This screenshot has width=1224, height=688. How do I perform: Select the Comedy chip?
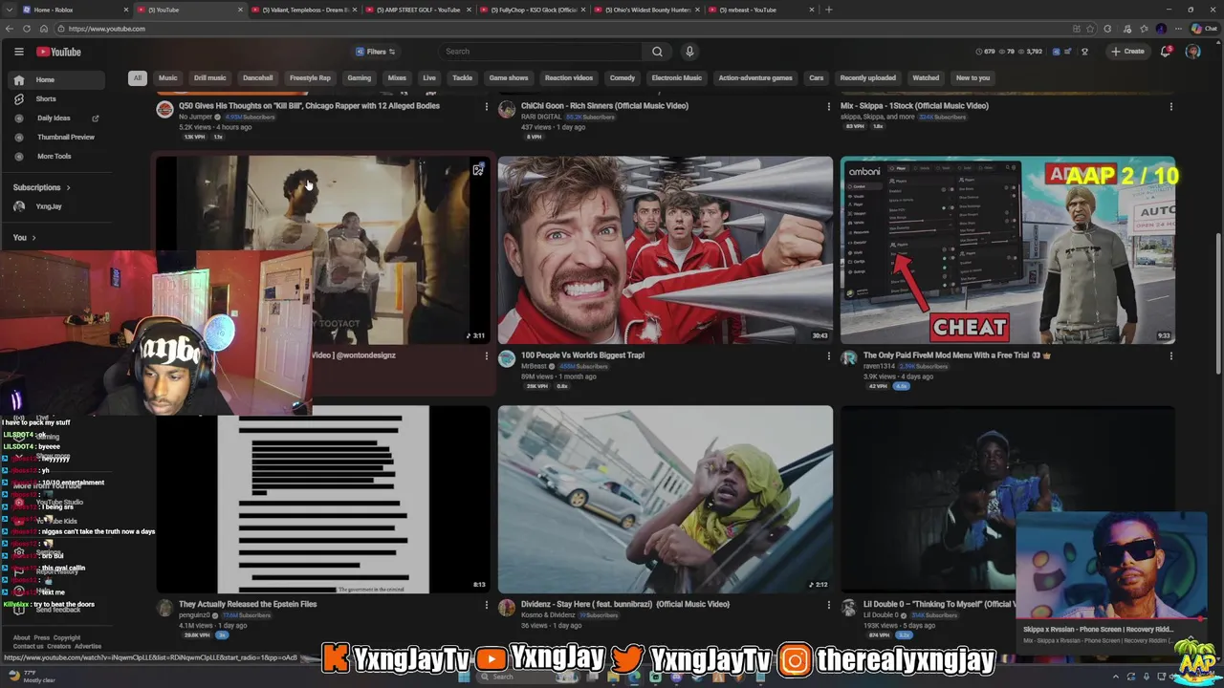623,78
